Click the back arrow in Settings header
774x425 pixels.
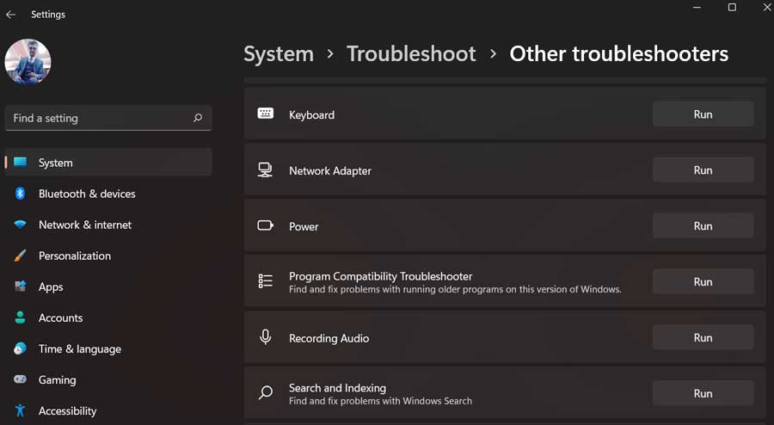tap(10, 15)
